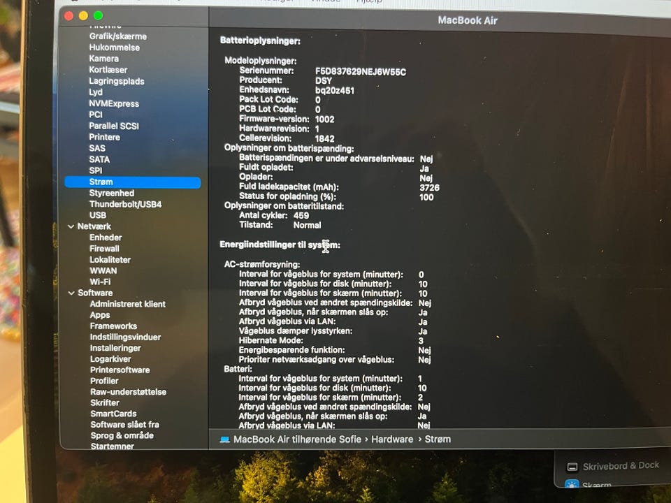Select Parallel SCSI entry
The height and width of the screenshot is (503, 671).
(114, 126)
